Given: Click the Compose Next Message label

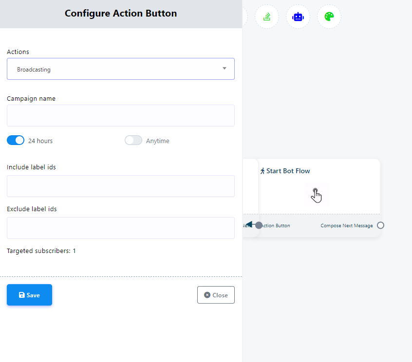Looking at the screenshot, I should (x=347, y=225).
